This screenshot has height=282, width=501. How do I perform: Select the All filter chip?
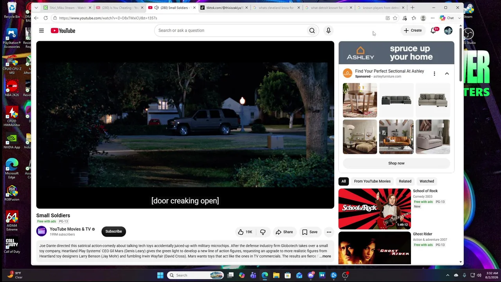(x=344, y=181)
